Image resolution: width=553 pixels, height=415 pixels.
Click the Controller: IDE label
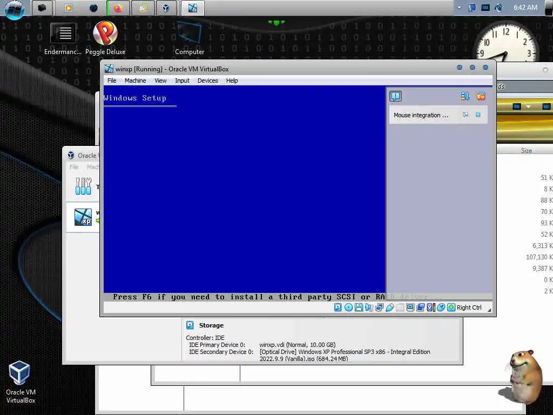pyautogui.click(x=205, y=338)
